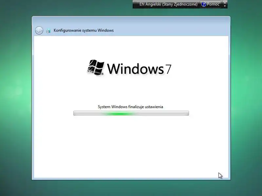
Task: Click the language bar minimize button
Action: tap(225, 3)
